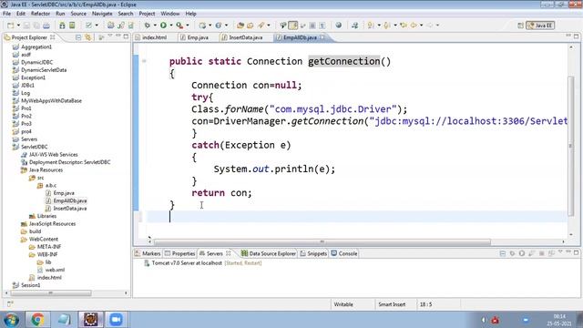Click the Search flashlight toolbar icon
The image size is (583, 328).
(x=261, y=26)
